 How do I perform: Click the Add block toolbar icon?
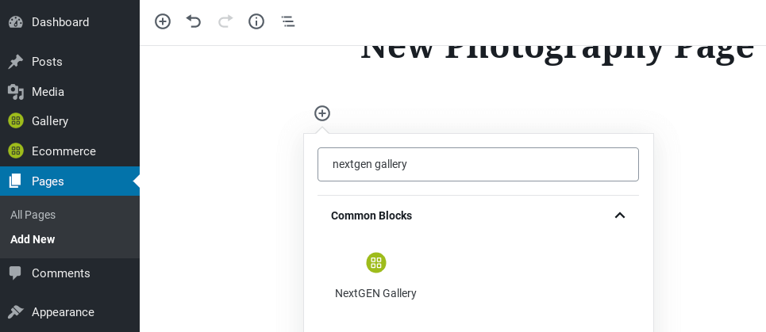[x=163, y=21]
